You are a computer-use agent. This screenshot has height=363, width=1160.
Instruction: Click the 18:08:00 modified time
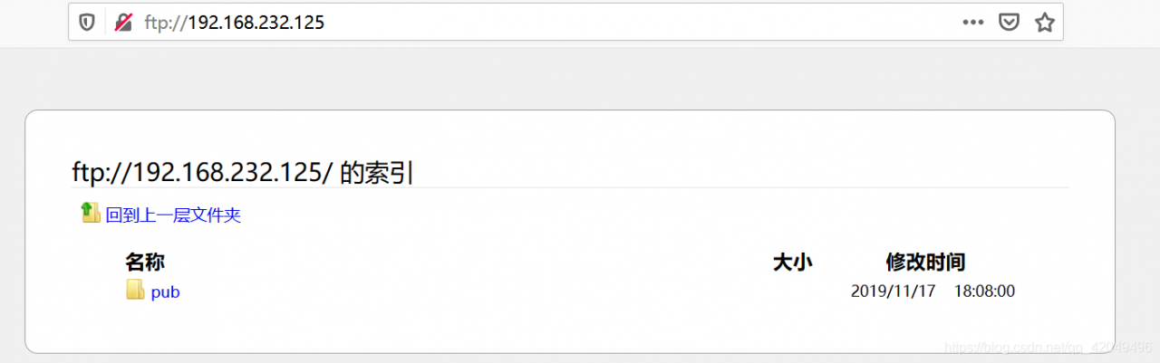click(x=984, y=291)
